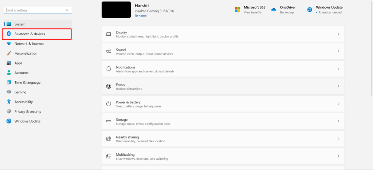Open the Notifications settings row
This screenshot has height=170, width=373.
coord(223,69)
